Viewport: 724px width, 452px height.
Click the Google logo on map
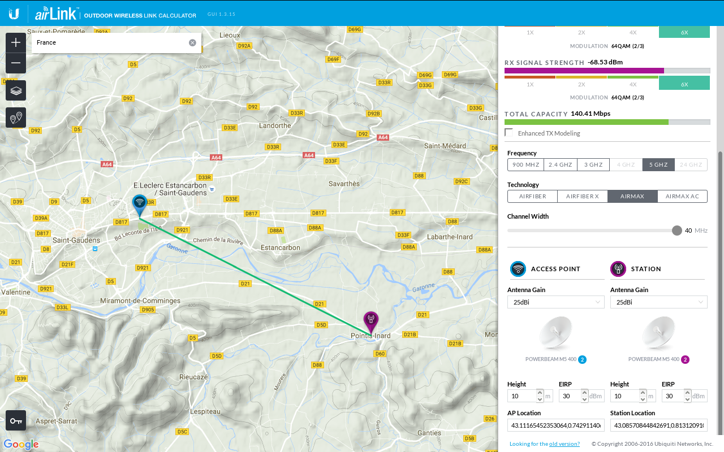pyautogui.click(x=21, y=444)
